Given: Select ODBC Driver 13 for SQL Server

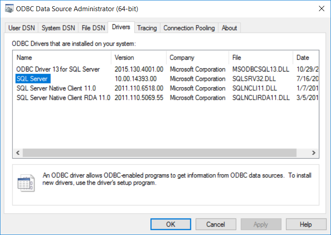Looking at the screenshot, I should tap(58, 69).
